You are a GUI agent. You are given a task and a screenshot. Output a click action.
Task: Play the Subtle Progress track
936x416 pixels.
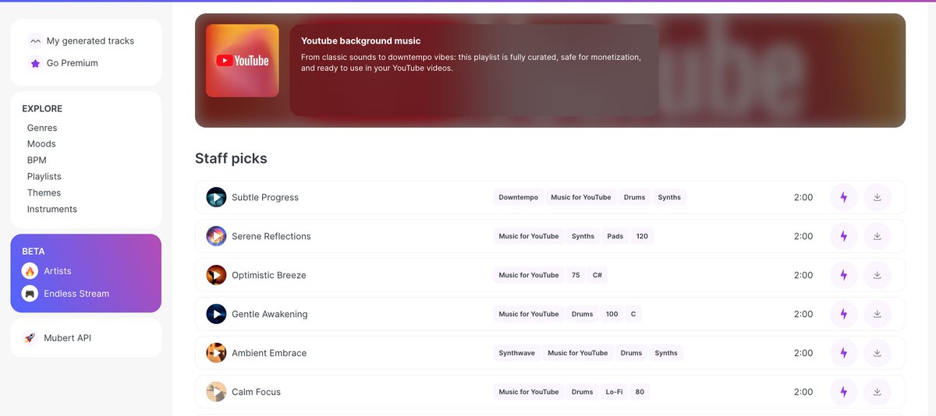click(x=216, y=197)
